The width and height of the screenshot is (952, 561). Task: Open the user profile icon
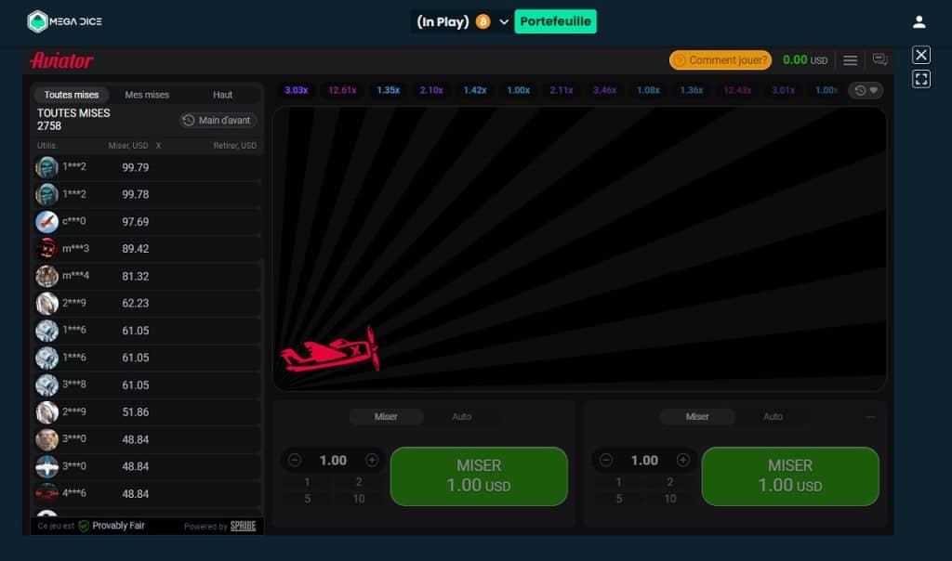point(919,21)
